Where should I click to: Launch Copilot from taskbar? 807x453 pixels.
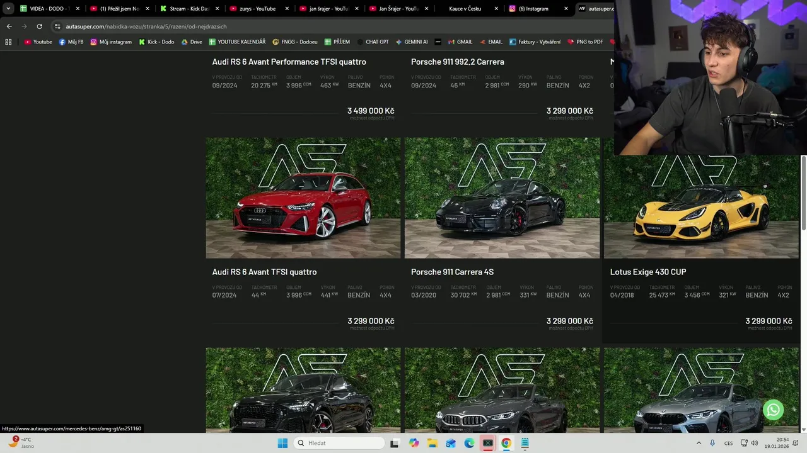pyautogui.click(x=414, y=443)
